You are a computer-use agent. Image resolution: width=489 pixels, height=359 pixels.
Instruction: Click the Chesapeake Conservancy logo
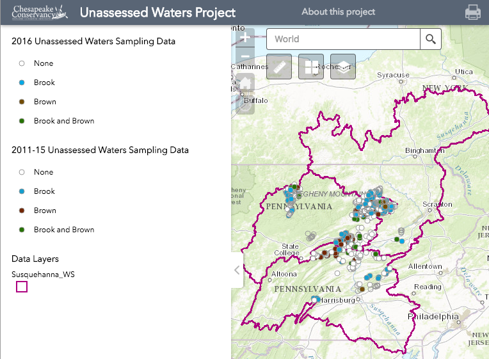[x=36, y=12]
